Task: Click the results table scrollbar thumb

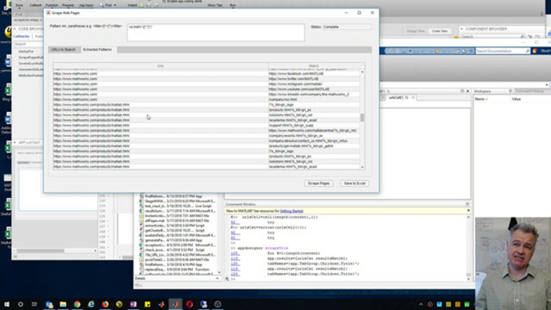Action: click(362, 118)
